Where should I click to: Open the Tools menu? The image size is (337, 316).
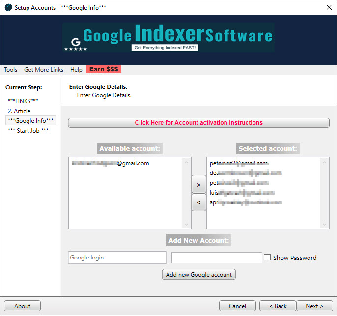coord(10,70)
